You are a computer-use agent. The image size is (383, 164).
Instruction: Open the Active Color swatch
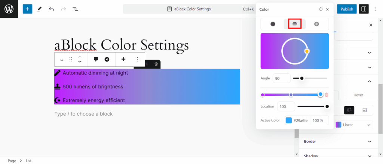(289, 120)
